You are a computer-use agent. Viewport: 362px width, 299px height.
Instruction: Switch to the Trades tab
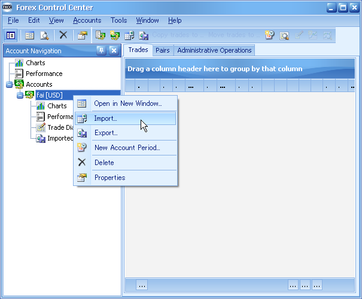pos(138,50)
